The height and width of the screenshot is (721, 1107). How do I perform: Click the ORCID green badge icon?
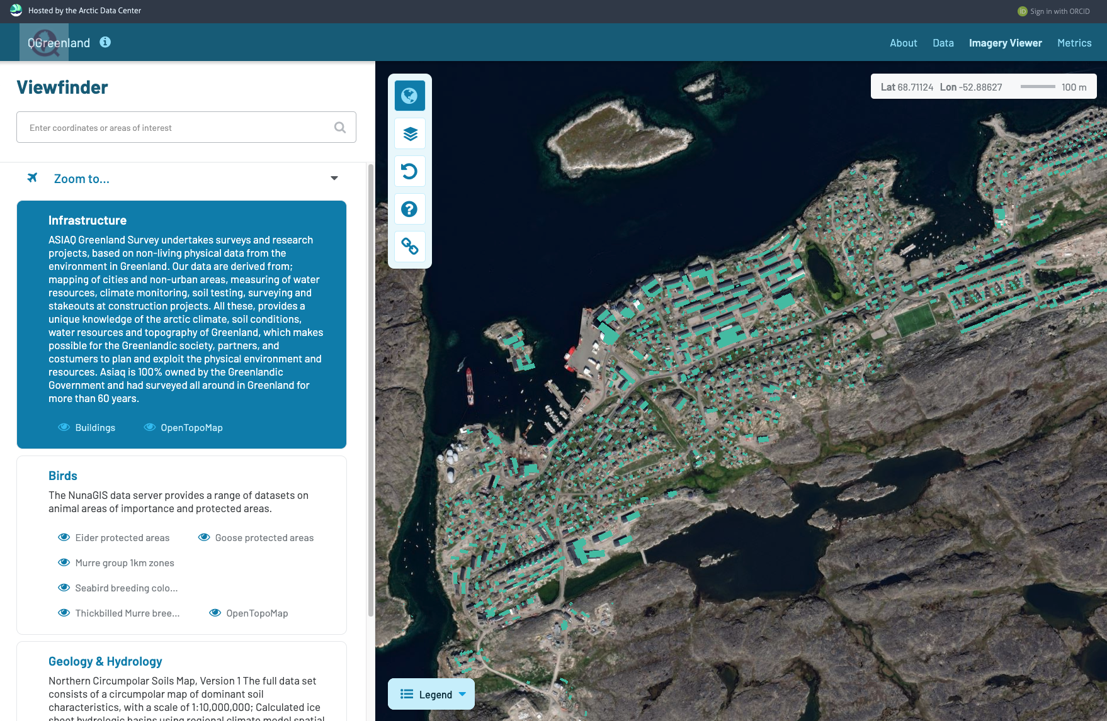1023,11
